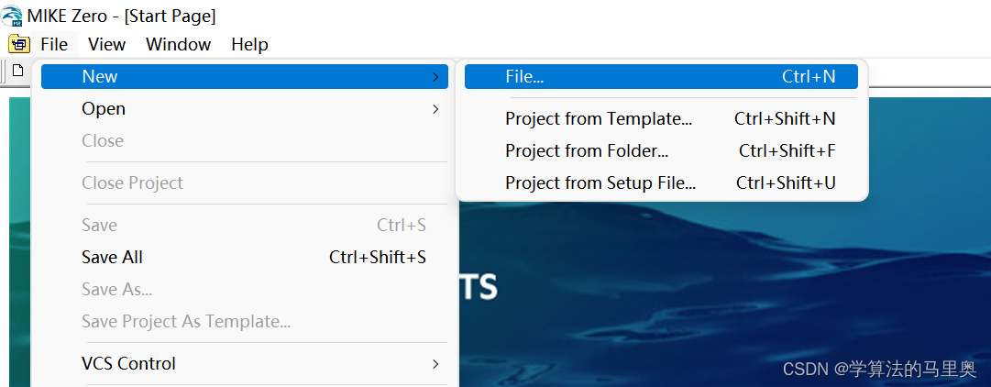Image resolution: width=991 pixels, height=387 pixels.
Task: Select New in the File menu
Action: (100, 77)
